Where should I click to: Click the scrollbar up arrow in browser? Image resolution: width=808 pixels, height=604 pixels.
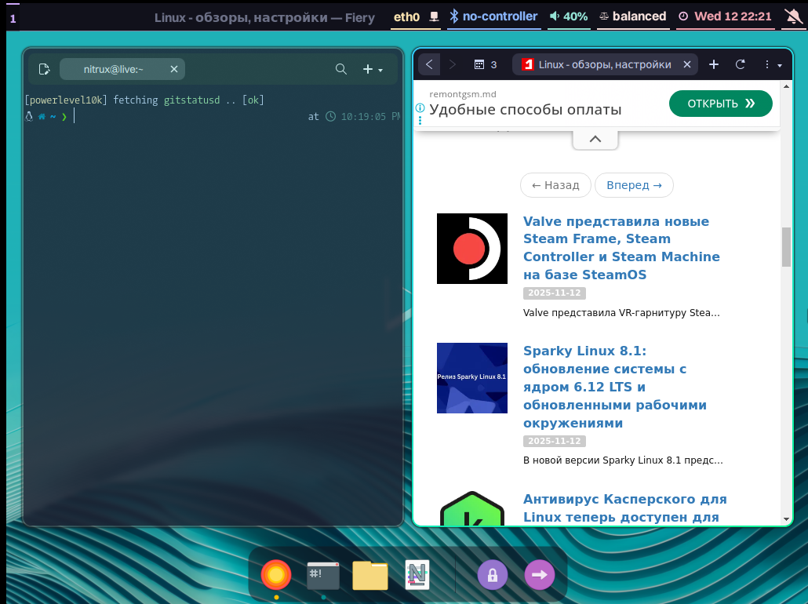click(786, 86)
